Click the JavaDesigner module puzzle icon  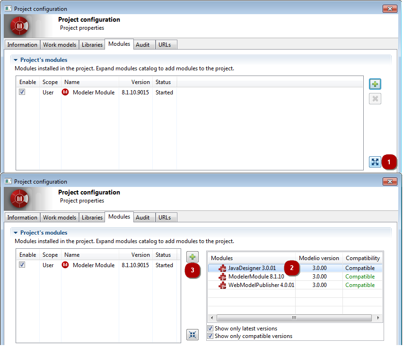[223, 269]
